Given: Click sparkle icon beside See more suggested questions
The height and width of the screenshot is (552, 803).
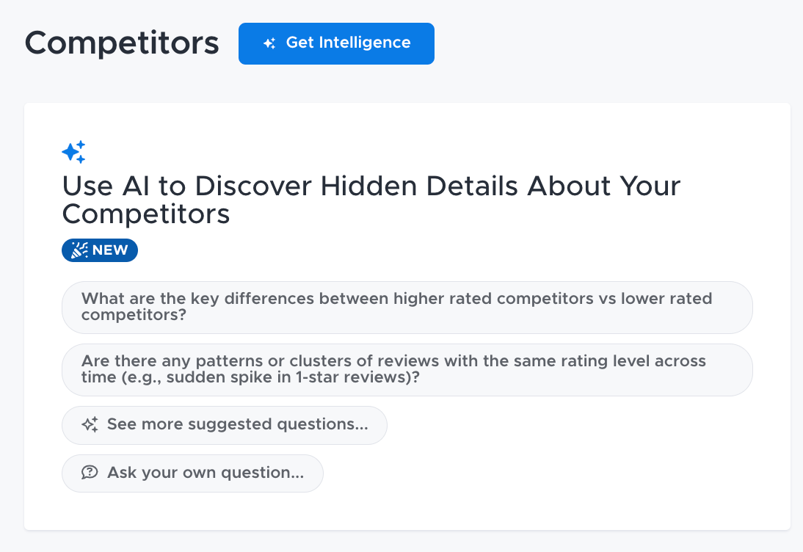Looking at the screenshot, I should pos(90,424).
